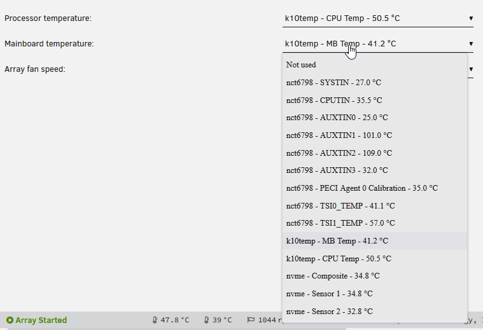483x330 pixels.
Task: Click the Array fan speed label
Action: (x=35, y=69)
